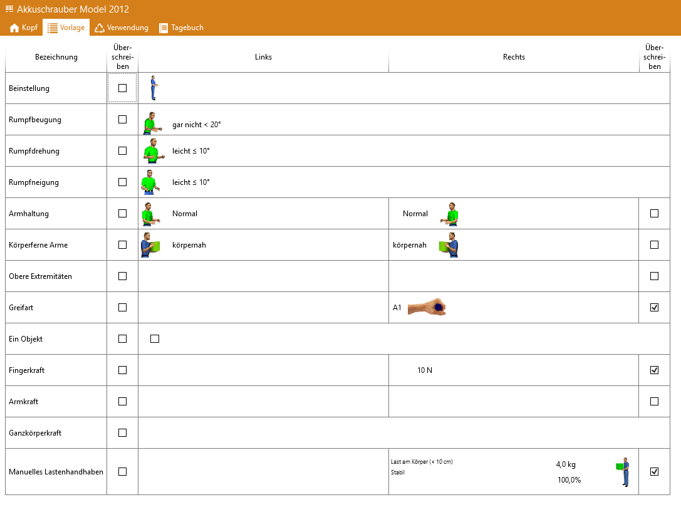Click the left Armhaltung 'Normal' label

pos(185,214)
